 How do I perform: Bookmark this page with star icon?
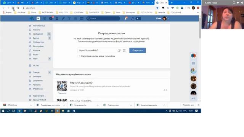pyautogui.click(x=157, y=8)
